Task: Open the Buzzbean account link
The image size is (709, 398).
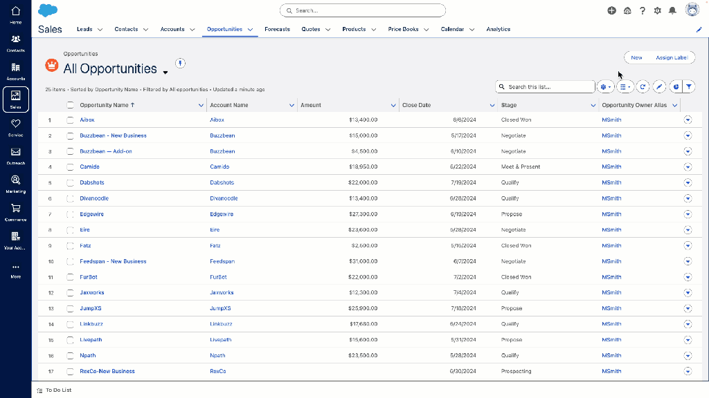Action: click(x=222, y=135)
